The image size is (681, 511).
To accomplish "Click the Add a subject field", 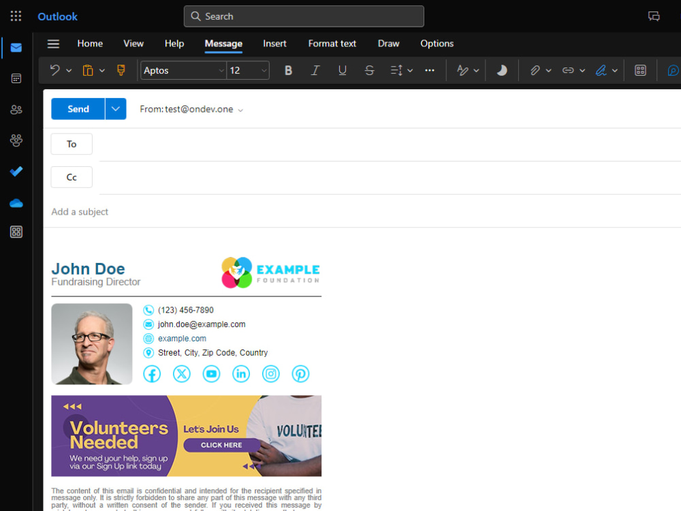I will pos(80,212).
